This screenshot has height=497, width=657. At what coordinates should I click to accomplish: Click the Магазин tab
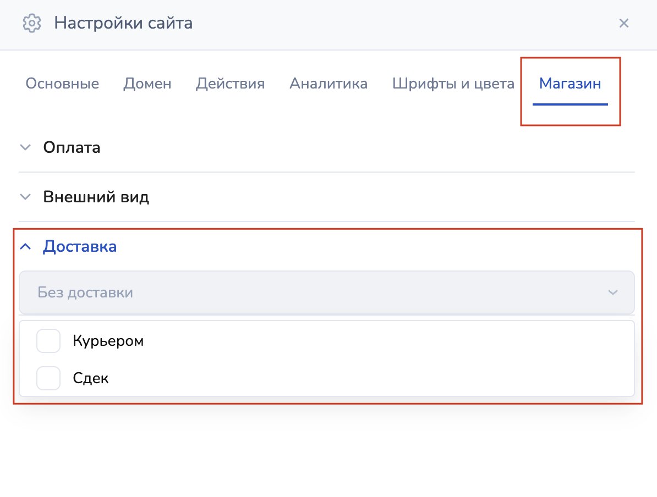[x=570, y=84]
